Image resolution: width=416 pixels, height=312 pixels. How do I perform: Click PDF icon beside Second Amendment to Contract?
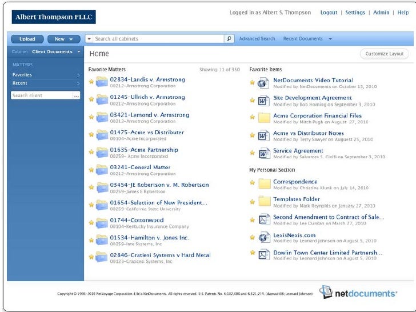point(264,219)
